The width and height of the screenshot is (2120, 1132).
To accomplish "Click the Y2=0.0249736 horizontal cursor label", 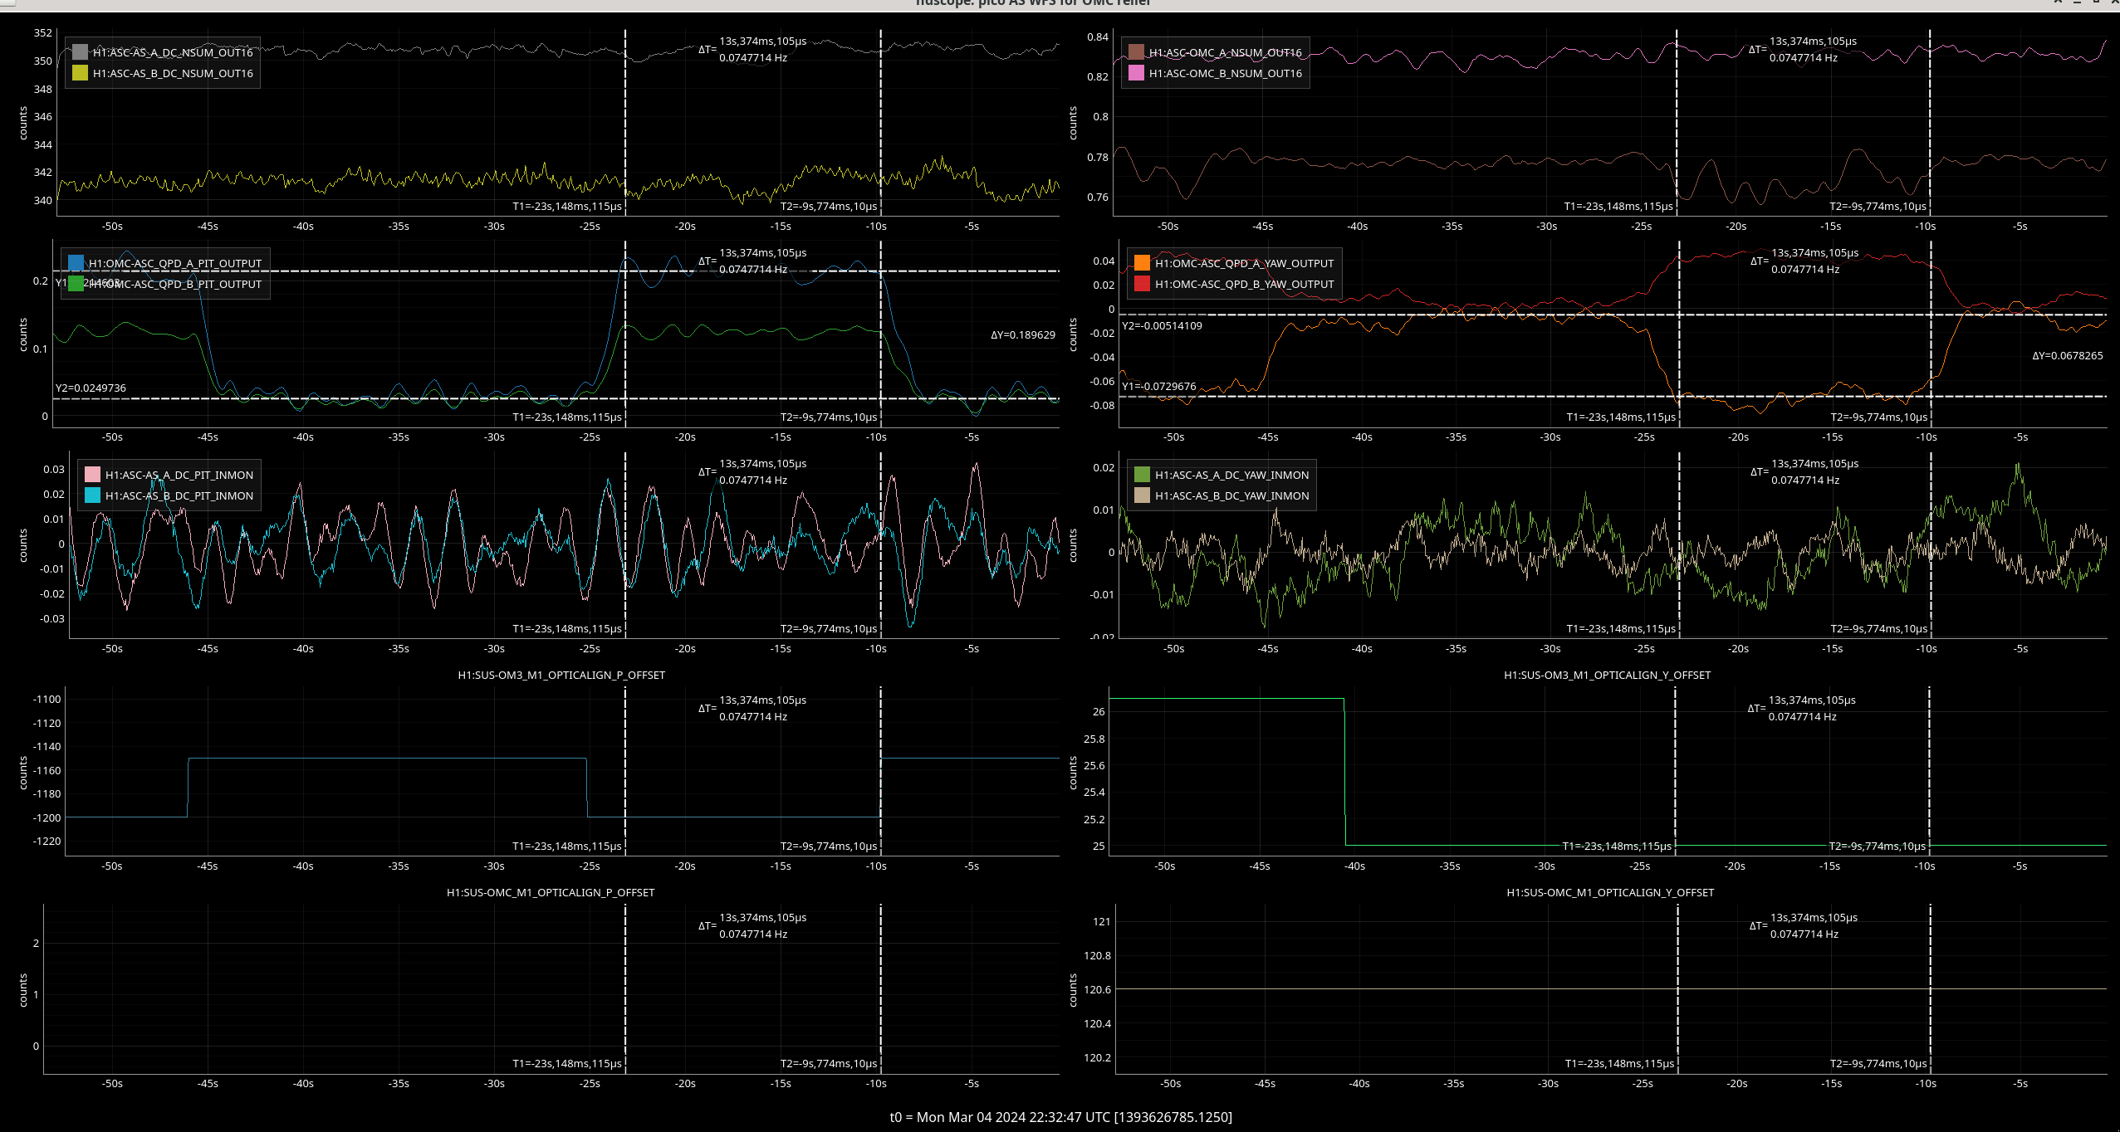I will tap(91, 388).
